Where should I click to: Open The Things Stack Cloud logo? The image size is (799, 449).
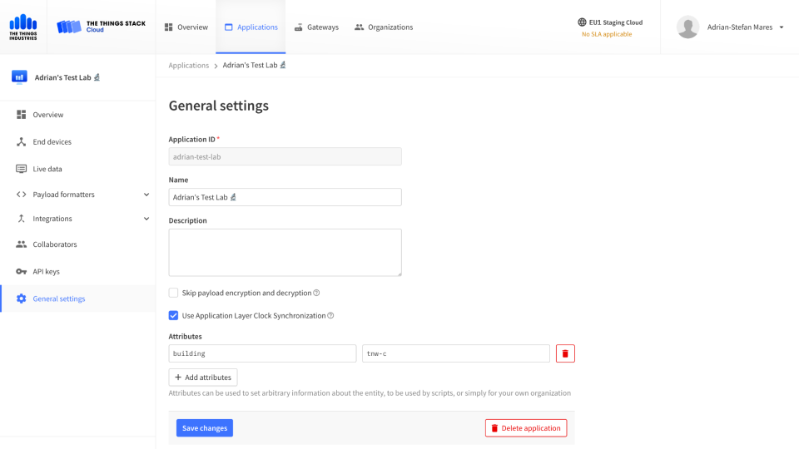point(101,27)
